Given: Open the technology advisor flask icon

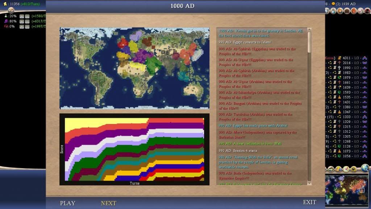Looking at the screenshot, I should [333, 11].
